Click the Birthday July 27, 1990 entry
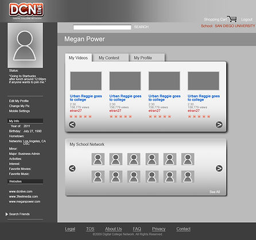Image resolution: width=256 pixels, height=240 pixels. point(25,131)
